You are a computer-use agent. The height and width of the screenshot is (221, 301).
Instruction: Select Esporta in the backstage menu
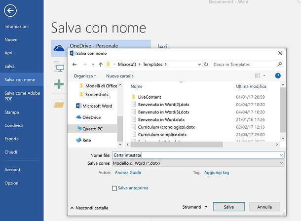[x=11, y=139]
